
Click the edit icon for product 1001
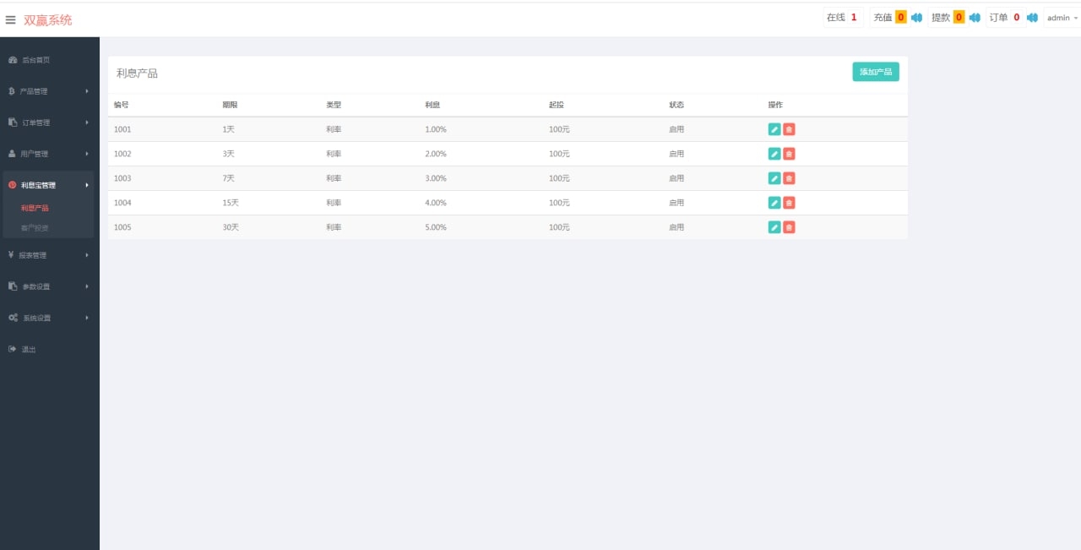774,129
